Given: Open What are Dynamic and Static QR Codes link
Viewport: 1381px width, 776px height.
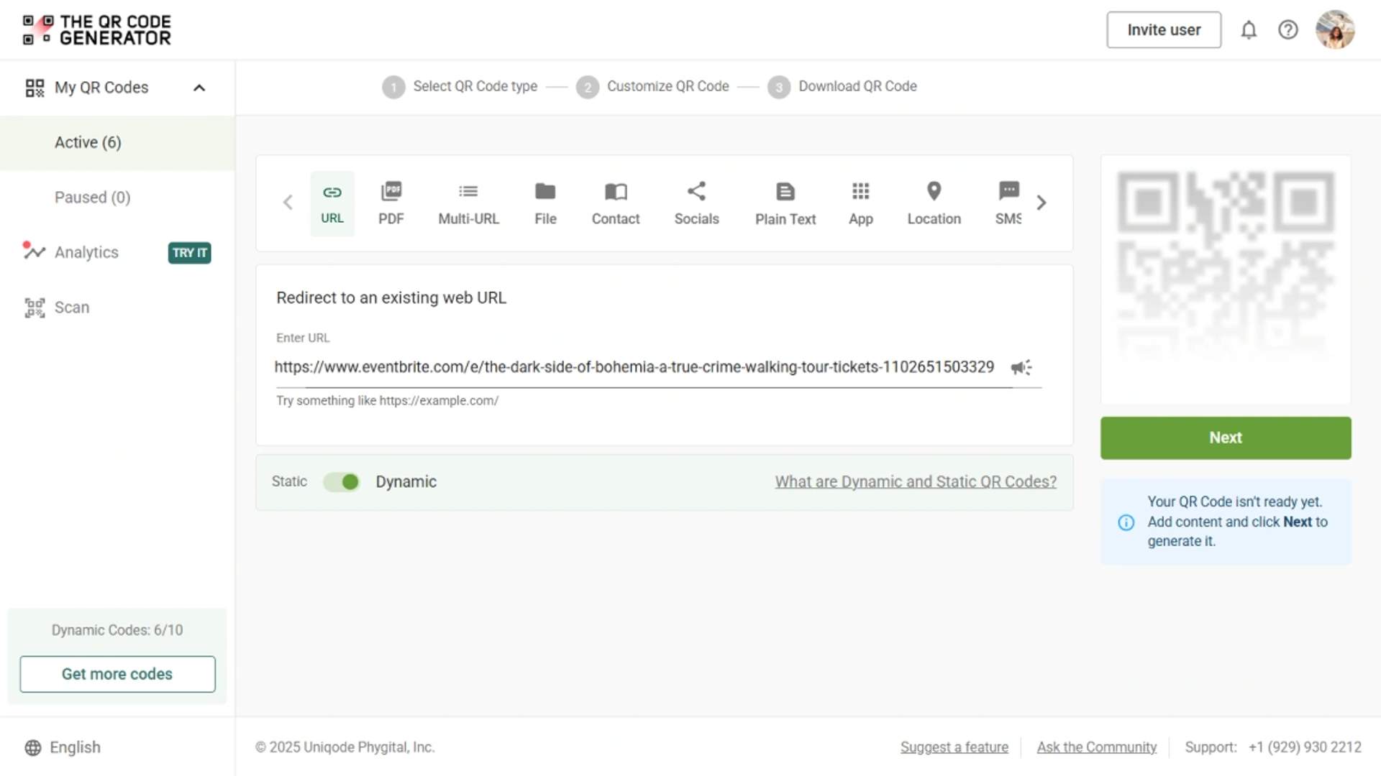Looking at the screenshot, I should tap(916, 481).
